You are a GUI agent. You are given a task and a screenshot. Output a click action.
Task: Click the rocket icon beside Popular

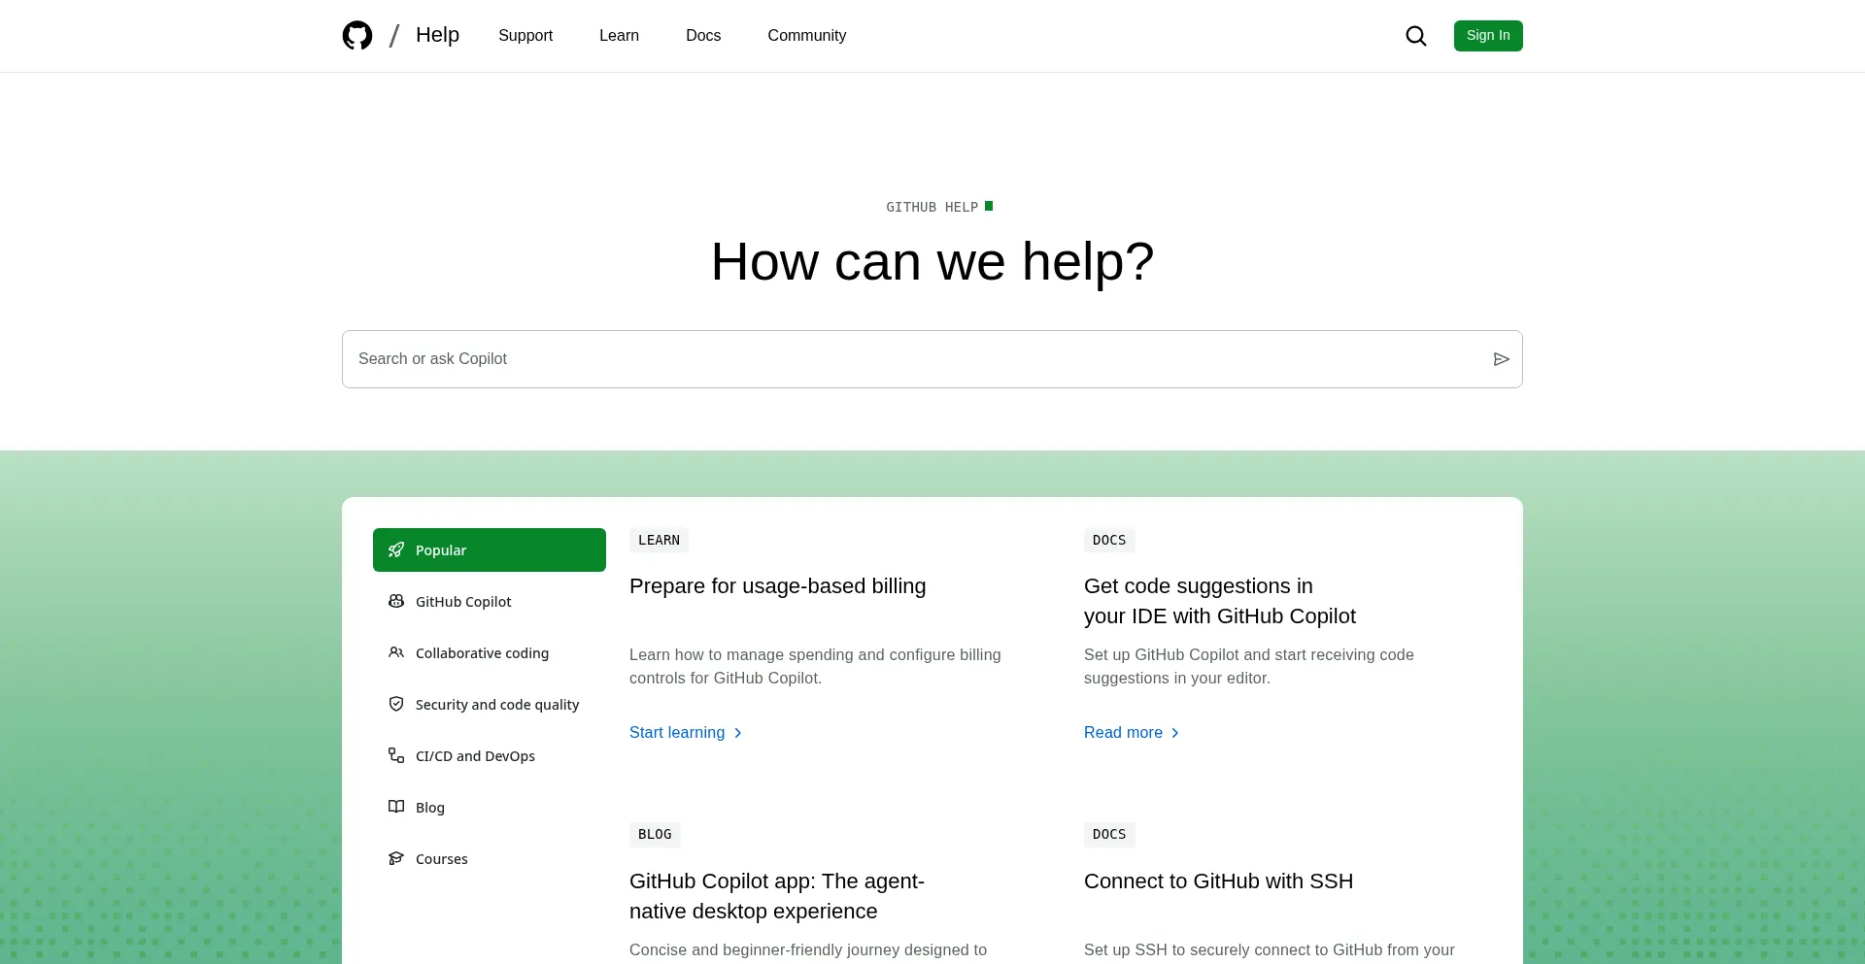(x=396, y=550)
